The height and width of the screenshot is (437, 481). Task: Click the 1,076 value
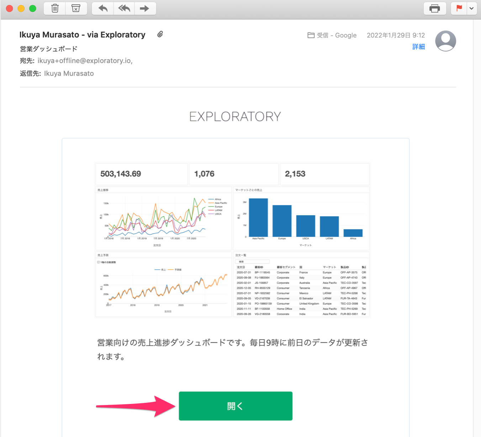[204, 174]
